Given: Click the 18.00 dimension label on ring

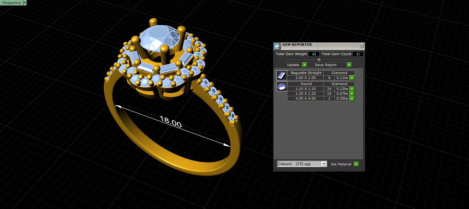Looking at the screenshot, I should tap(170, 122).
